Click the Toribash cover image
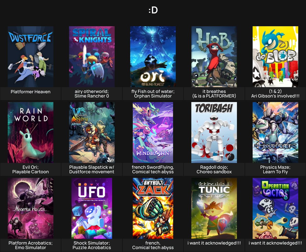 214,133
